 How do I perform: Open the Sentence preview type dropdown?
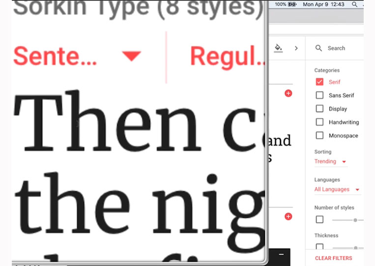click(x=77, y=56)
